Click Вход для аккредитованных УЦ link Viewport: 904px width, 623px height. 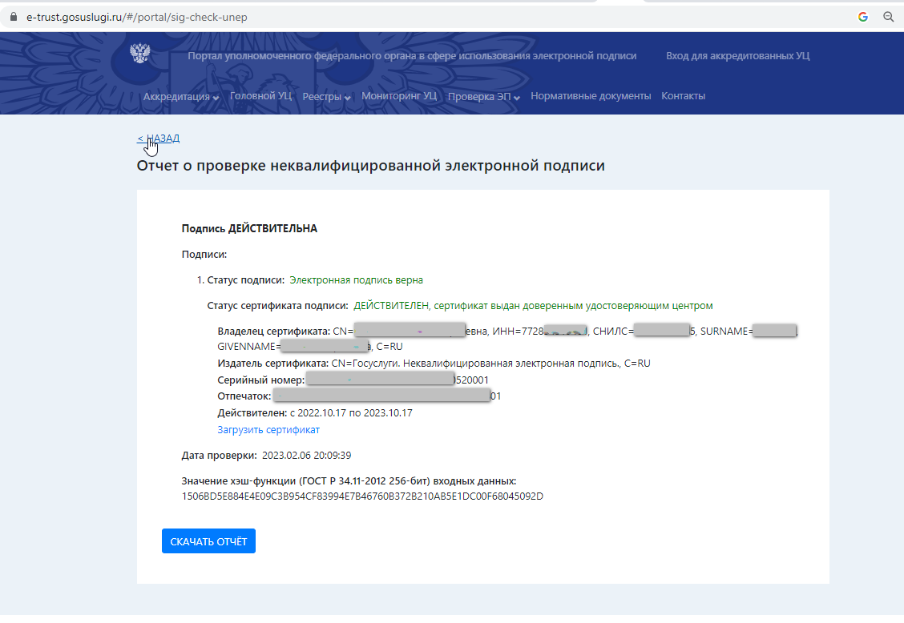click(737, 56)
